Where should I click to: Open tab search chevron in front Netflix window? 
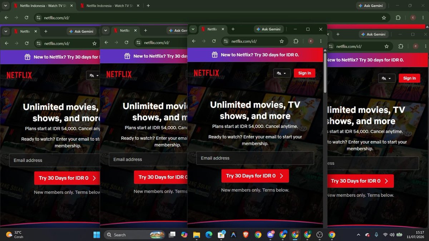pyautogui.click(x=193, y=29)
